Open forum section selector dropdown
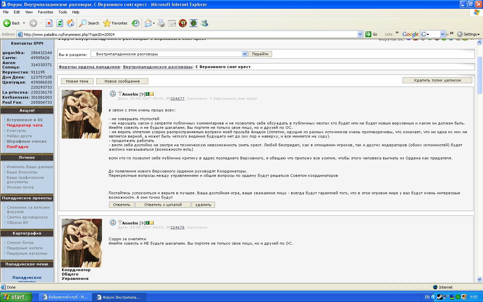Image resolution: width=483 pixels, height=302 pixels. pos(245,54)
